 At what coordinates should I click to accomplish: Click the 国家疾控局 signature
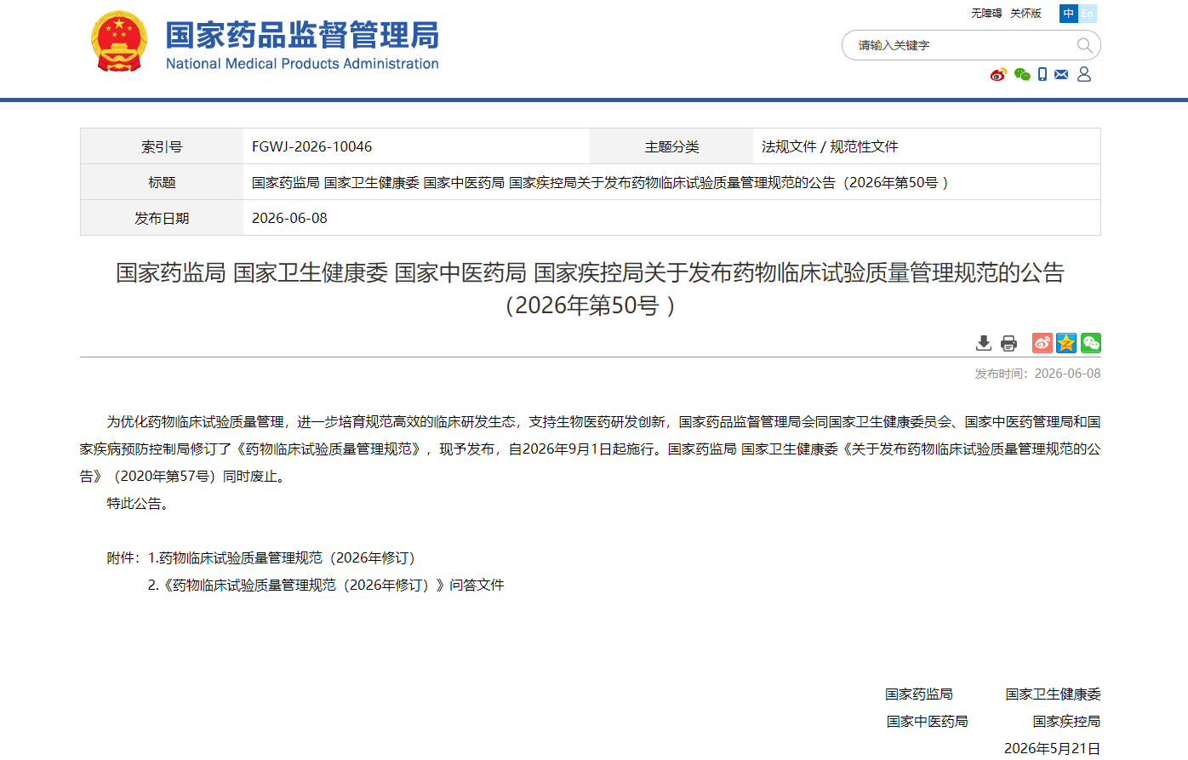1067,722
